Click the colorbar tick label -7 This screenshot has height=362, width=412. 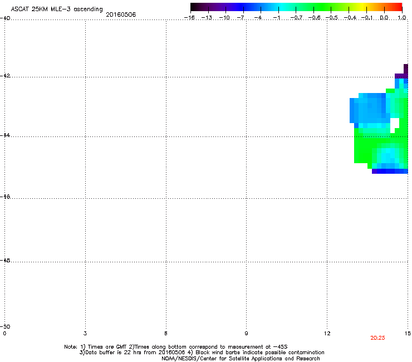241,18
